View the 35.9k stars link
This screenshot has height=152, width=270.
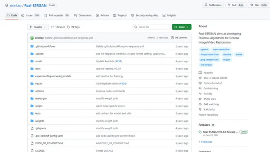[x=210, y=99]
